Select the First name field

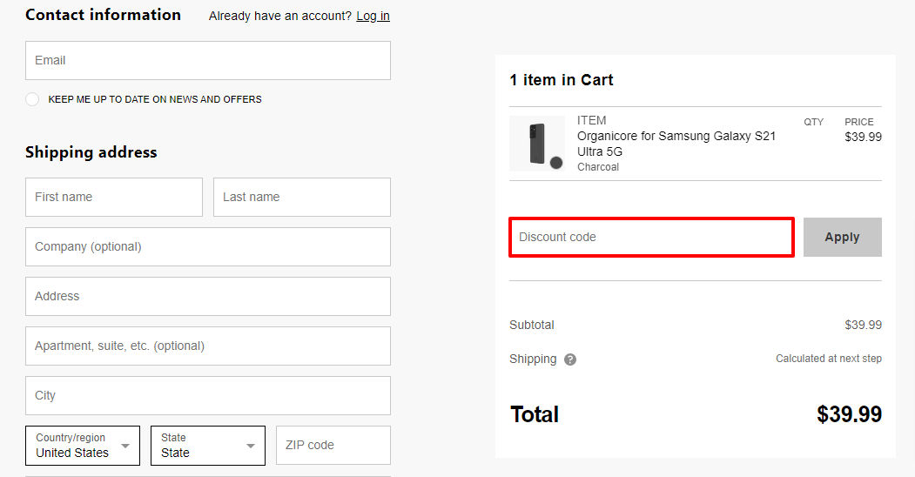[114, 197]
